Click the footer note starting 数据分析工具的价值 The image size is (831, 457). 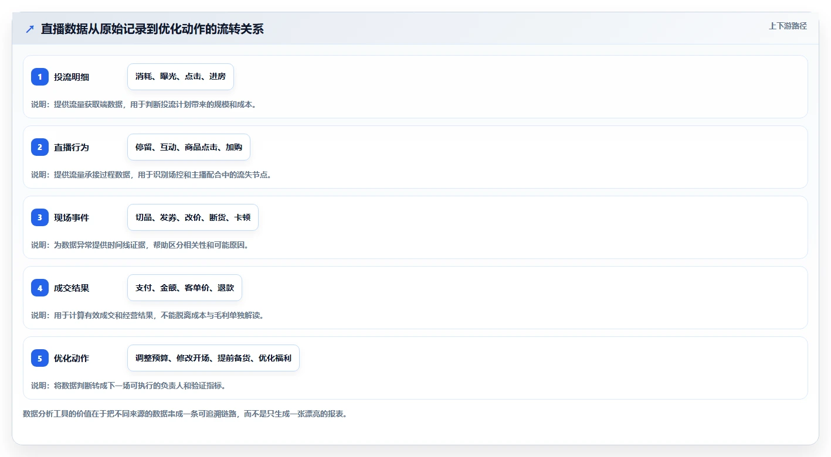pyautogui.click(x=185, y=414)
